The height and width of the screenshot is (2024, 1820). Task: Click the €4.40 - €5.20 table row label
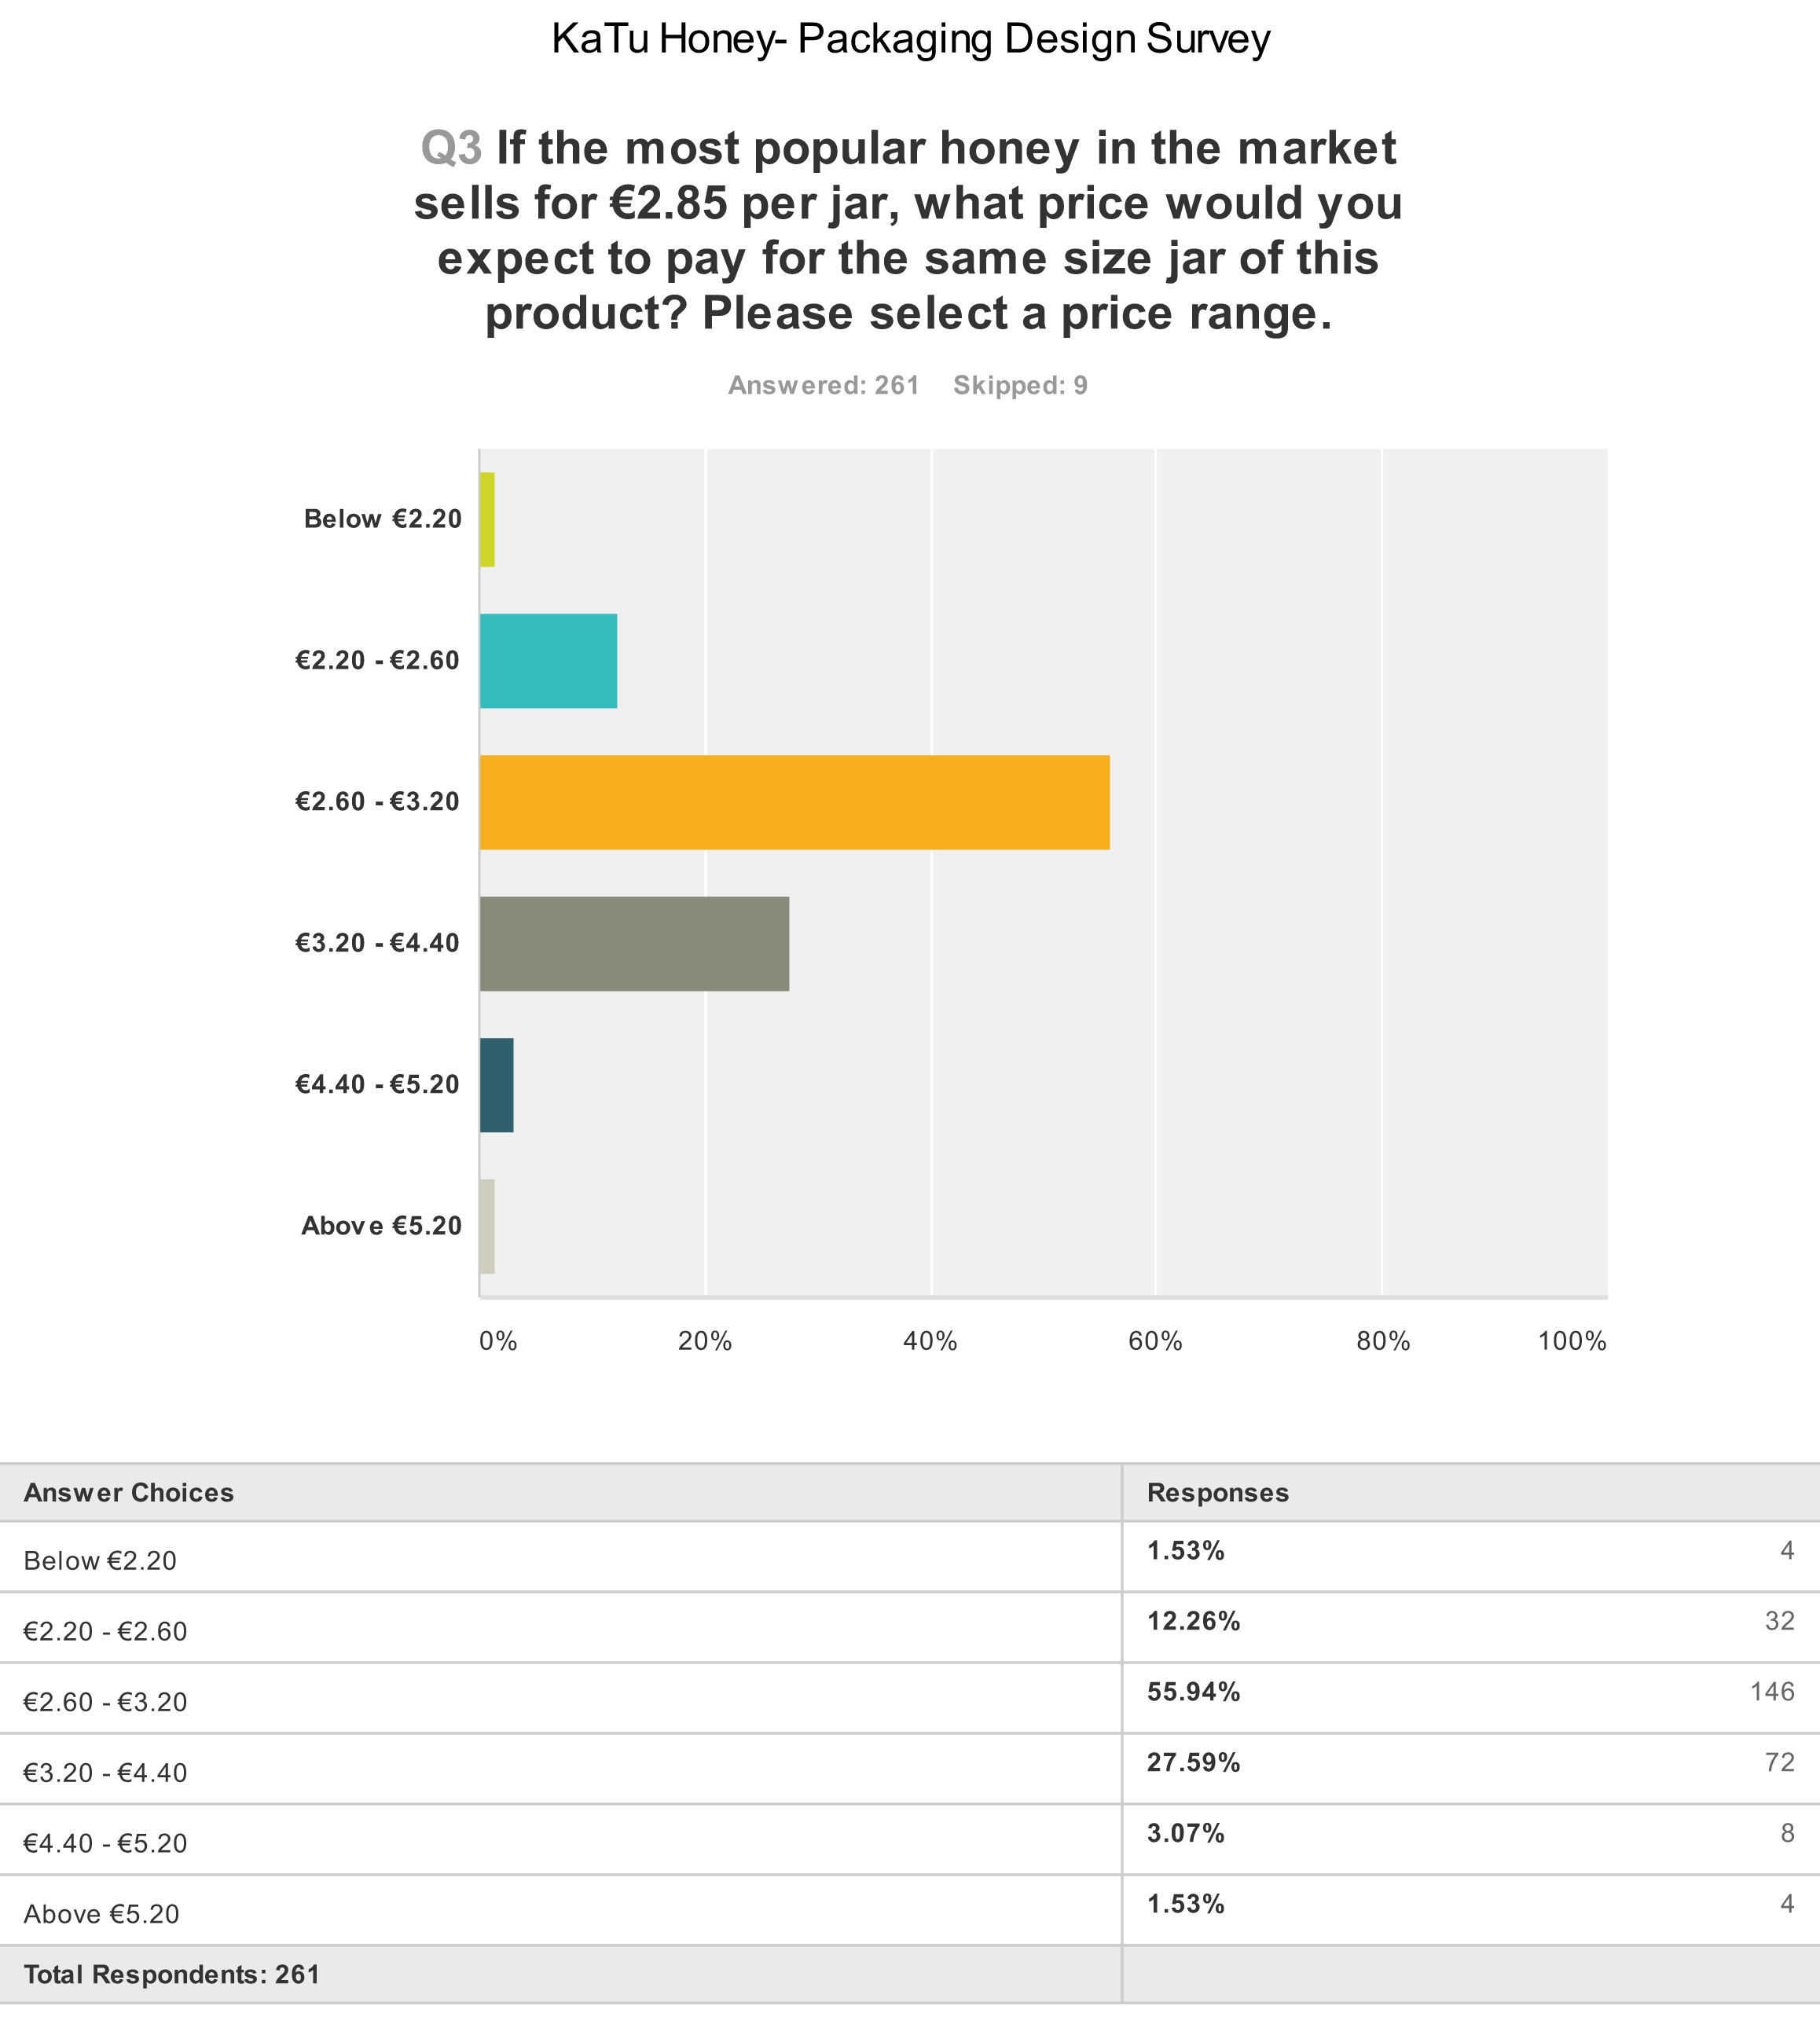105,1843
